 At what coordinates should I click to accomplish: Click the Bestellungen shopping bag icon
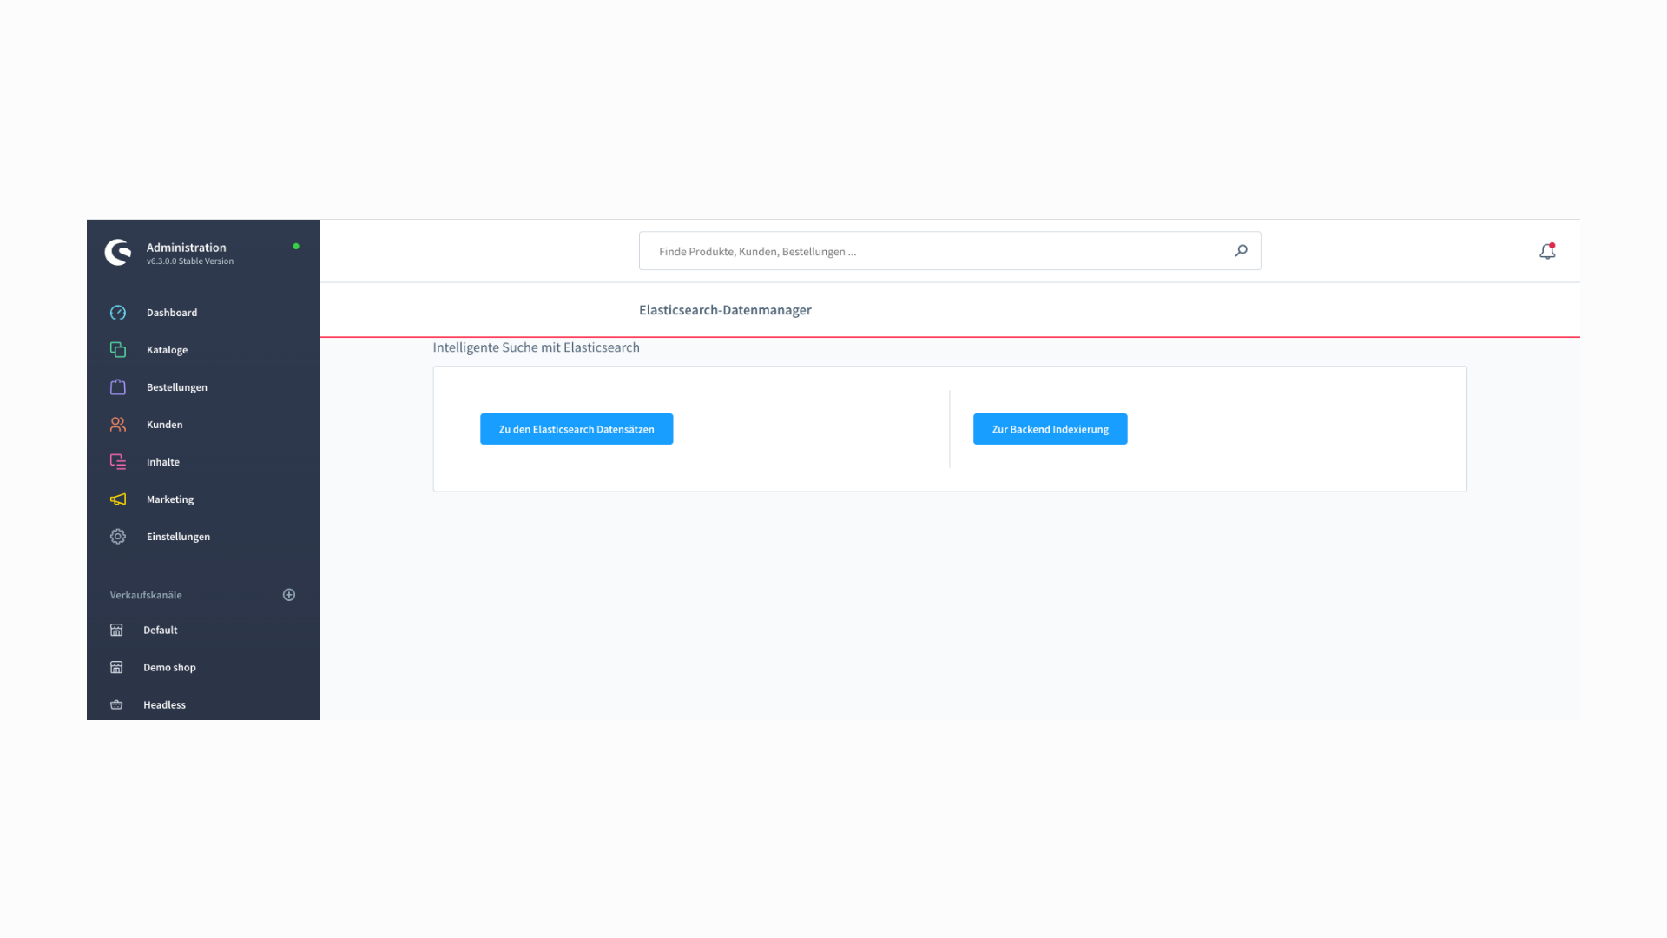click(118, 387)
